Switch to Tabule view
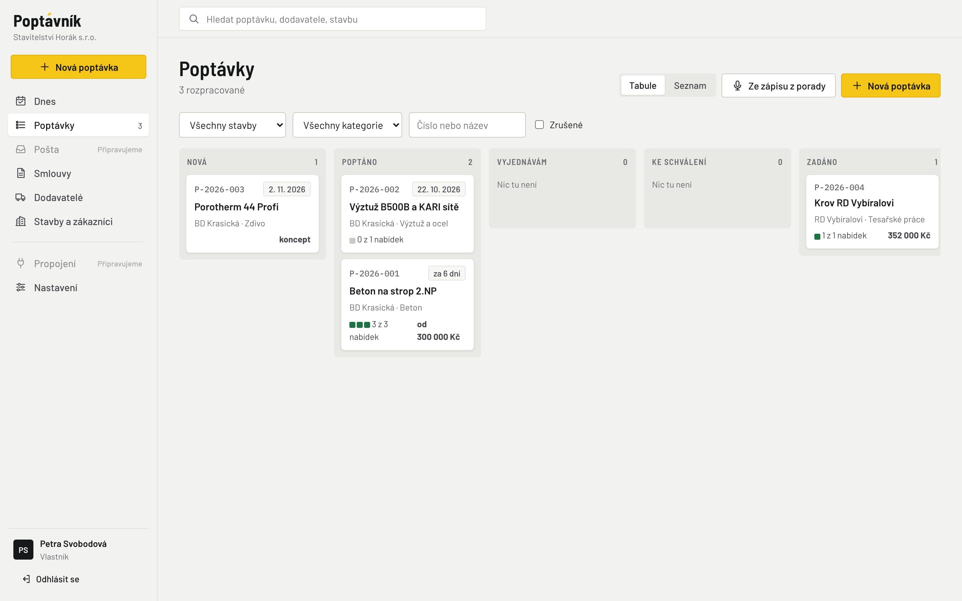 click(643, 85)
